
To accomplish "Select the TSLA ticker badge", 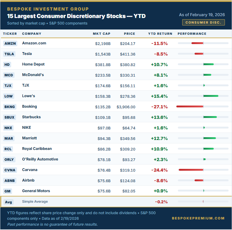I will click(x=9, y=54).
